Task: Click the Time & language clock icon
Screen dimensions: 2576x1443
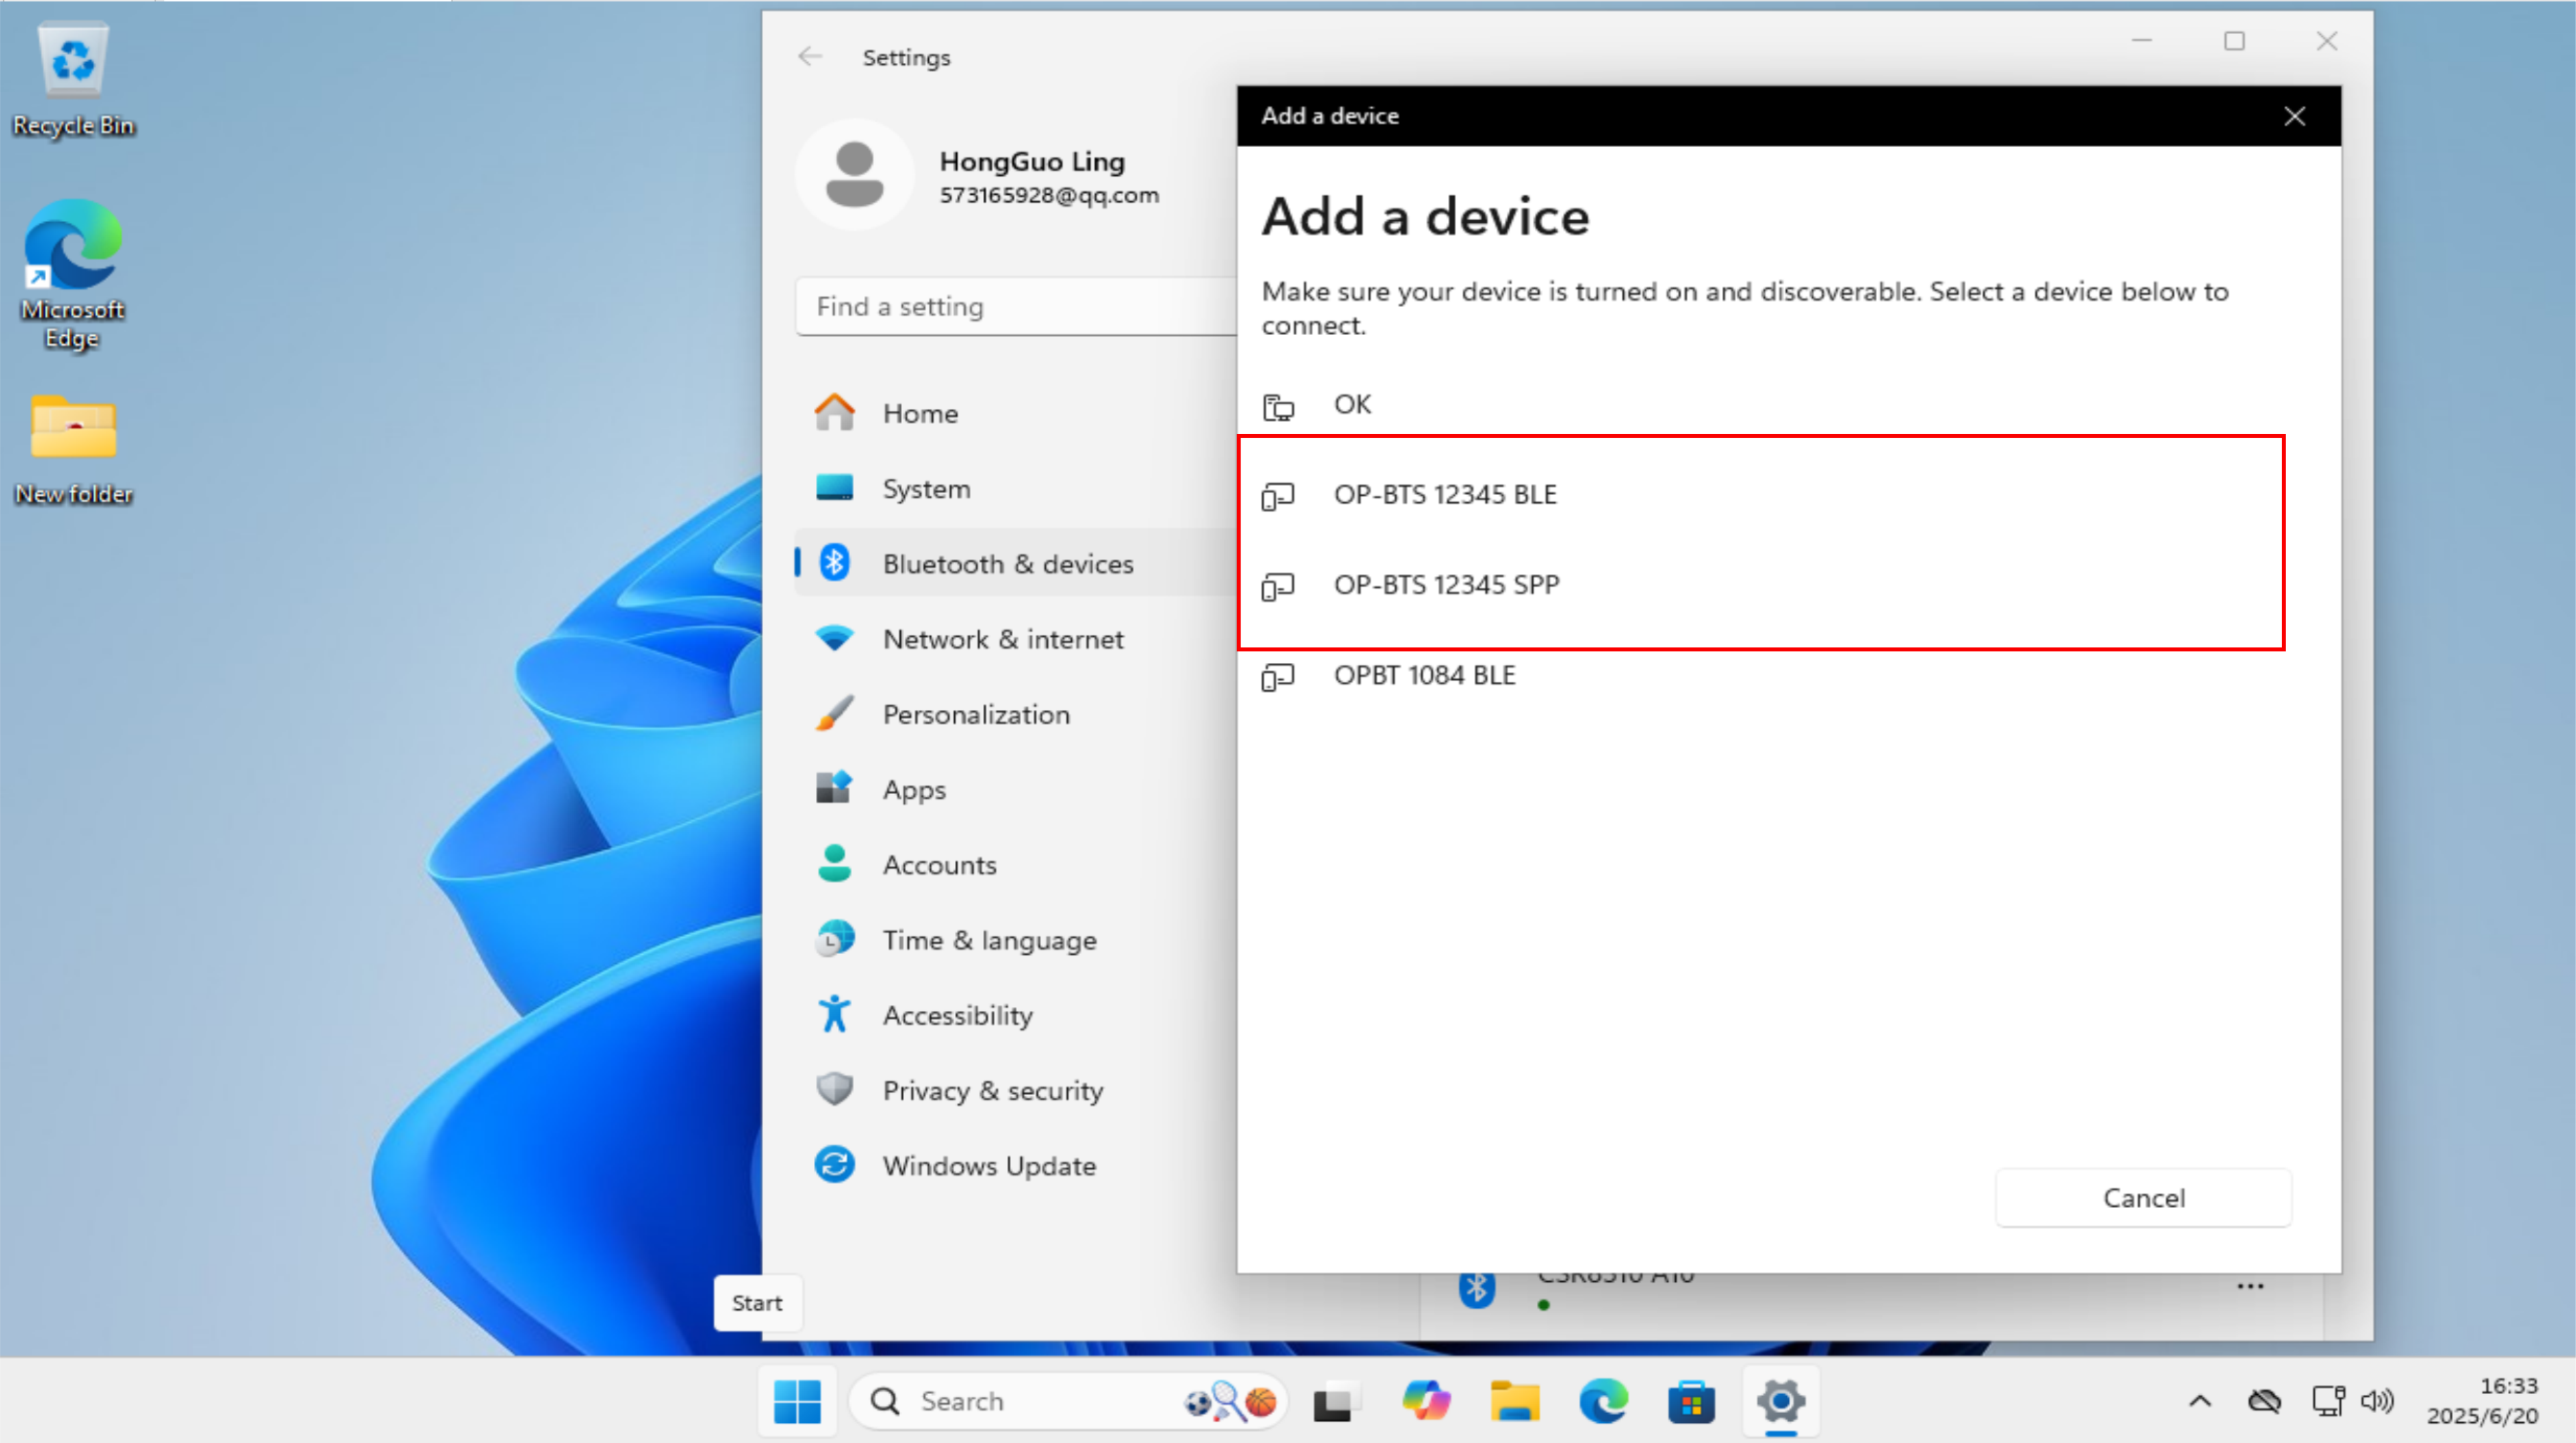Action: pos(834,939)
